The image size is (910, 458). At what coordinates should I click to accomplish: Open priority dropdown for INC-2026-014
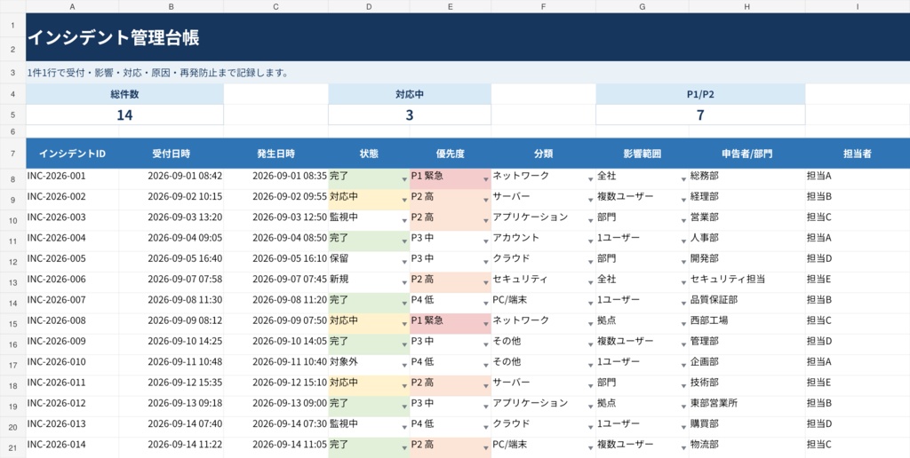tap(486, 448)
